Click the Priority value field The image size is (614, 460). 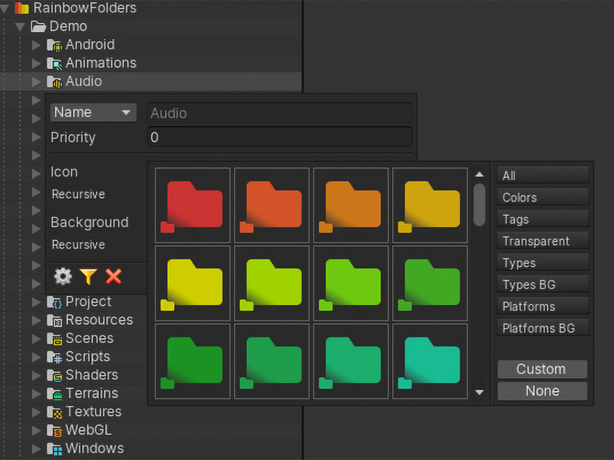[279, 137]
